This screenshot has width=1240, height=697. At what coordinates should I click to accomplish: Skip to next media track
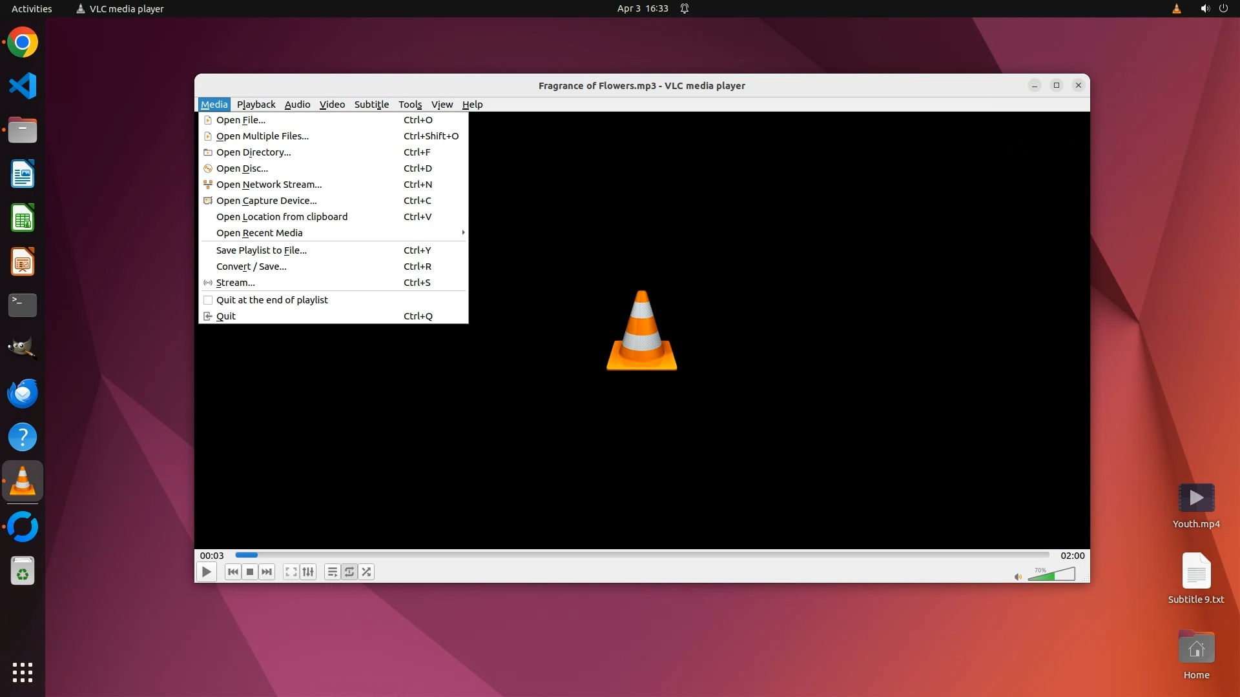click(x=267, y=572)
